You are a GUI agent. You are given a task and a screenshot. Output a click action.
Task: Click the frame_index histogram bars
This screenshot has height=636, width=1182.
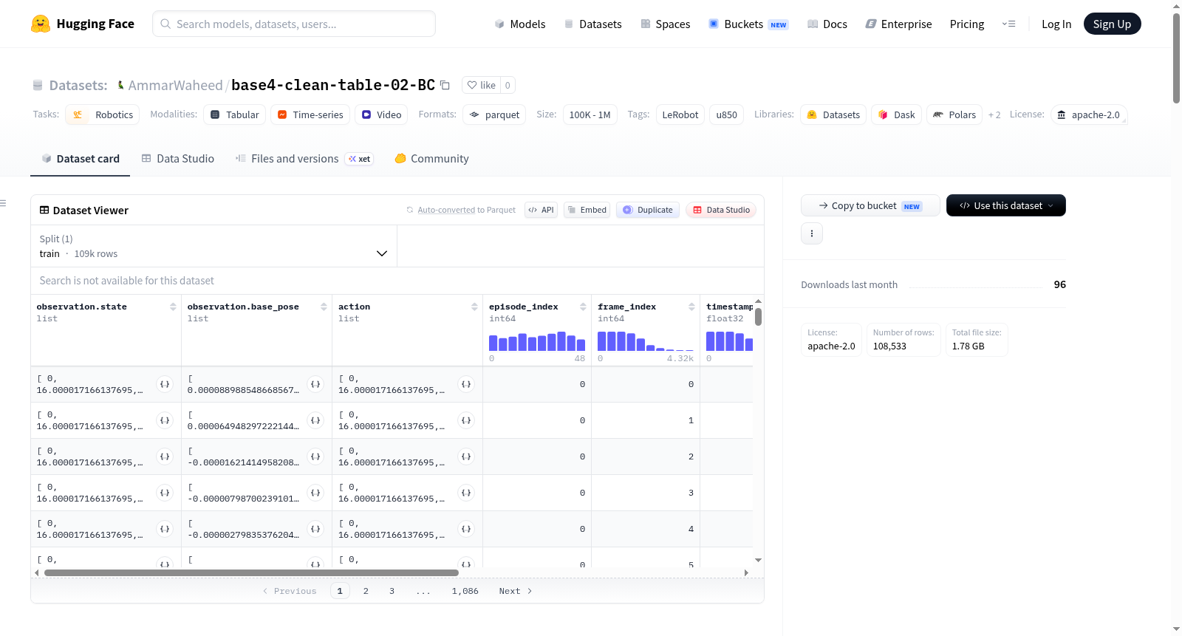(646, 341)
